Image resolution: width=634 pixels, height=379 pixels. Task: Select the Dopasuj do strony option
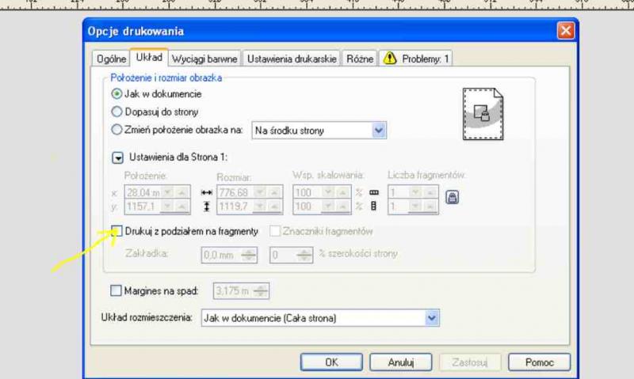(x=117, y=112)
